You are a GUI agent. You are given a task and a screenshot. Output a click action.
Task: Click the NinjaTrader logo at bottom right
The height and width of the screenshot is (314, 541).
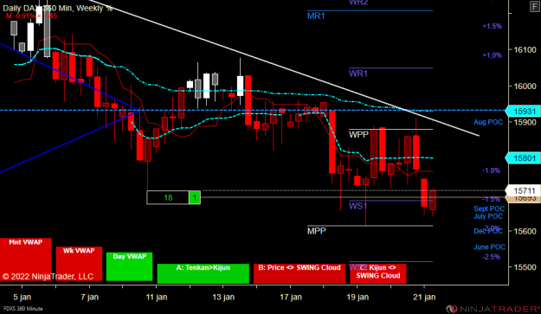tap(493, 309)
